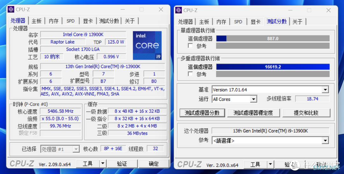Click the 这个处理器 name field in right window
Image resolution: width=344 pixels, height=174 pixels.
[x=270, y=131]
